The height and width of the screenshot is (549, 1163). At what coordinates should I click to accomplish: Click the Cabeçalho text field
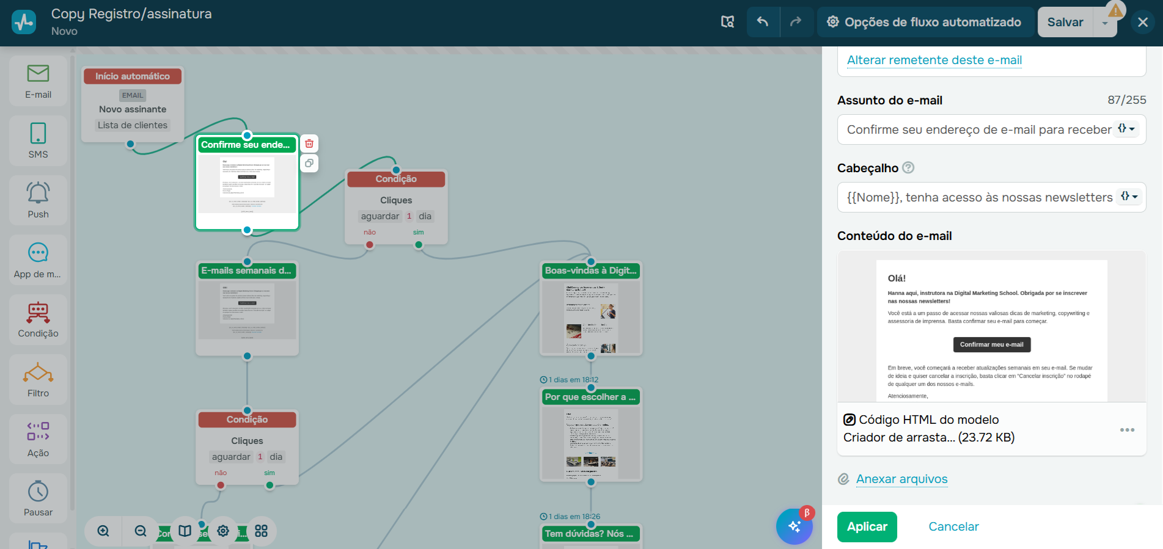(991, 197)
